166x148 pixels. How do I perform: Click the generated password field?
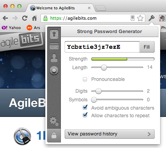[102, 47]
